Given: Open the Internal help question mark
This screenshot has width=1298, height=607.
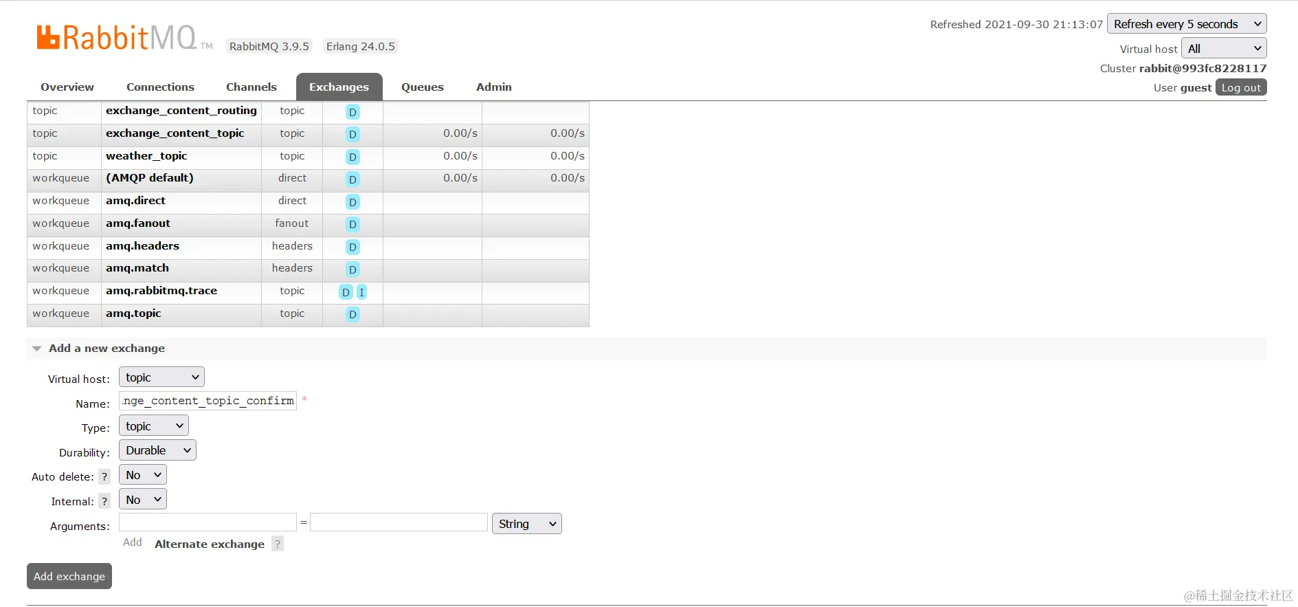Looking at the screenshot, I should [104, 501].
